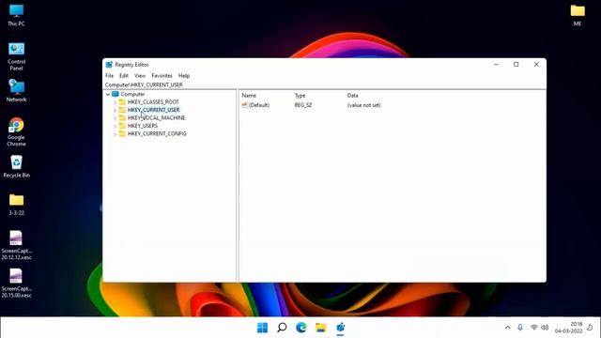The image size is (601, 338).
Task: Select the HKEY_CLASSES_ROOT key
Action: coord(153,102)
